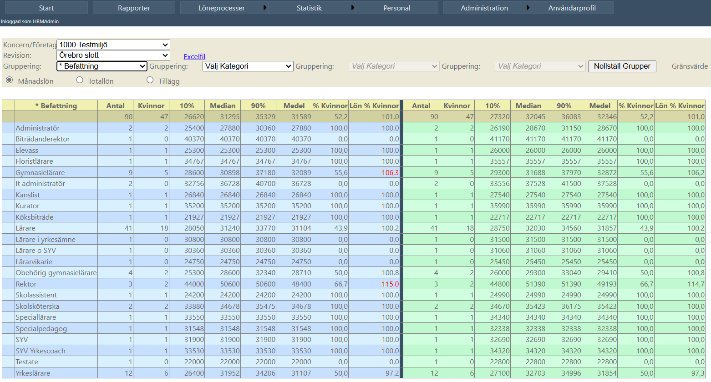
Task: Open the Administration menu
Action: pyautogui.click(x=484, y=8)
